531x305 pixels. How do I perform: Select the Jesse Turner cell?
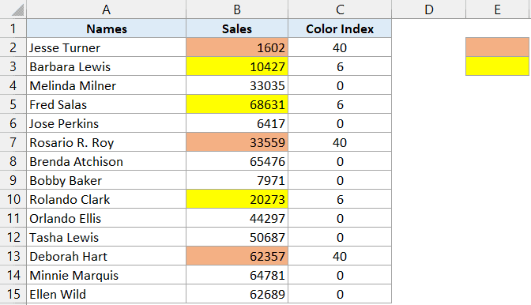pos(107,47)
